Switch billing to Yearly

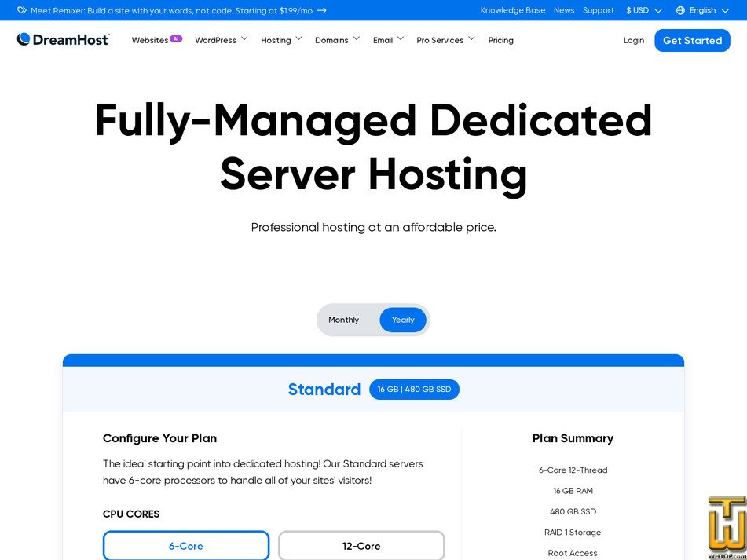click(x=403, y=320)
